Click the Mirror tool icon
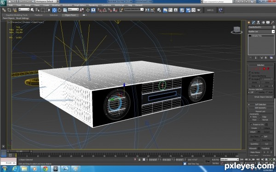 point(147,10)
